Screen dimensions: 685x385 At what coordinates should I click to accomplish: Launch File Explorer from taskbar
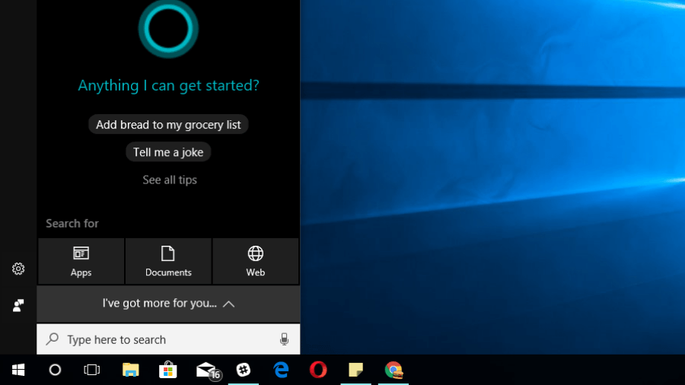tap(131, 370)
